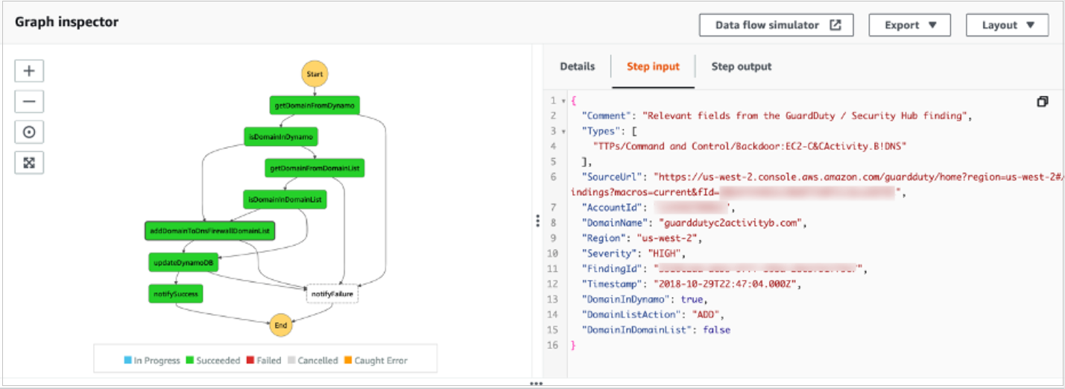
Task: Click the zoom in plus icon
Action: click(29, 71)
